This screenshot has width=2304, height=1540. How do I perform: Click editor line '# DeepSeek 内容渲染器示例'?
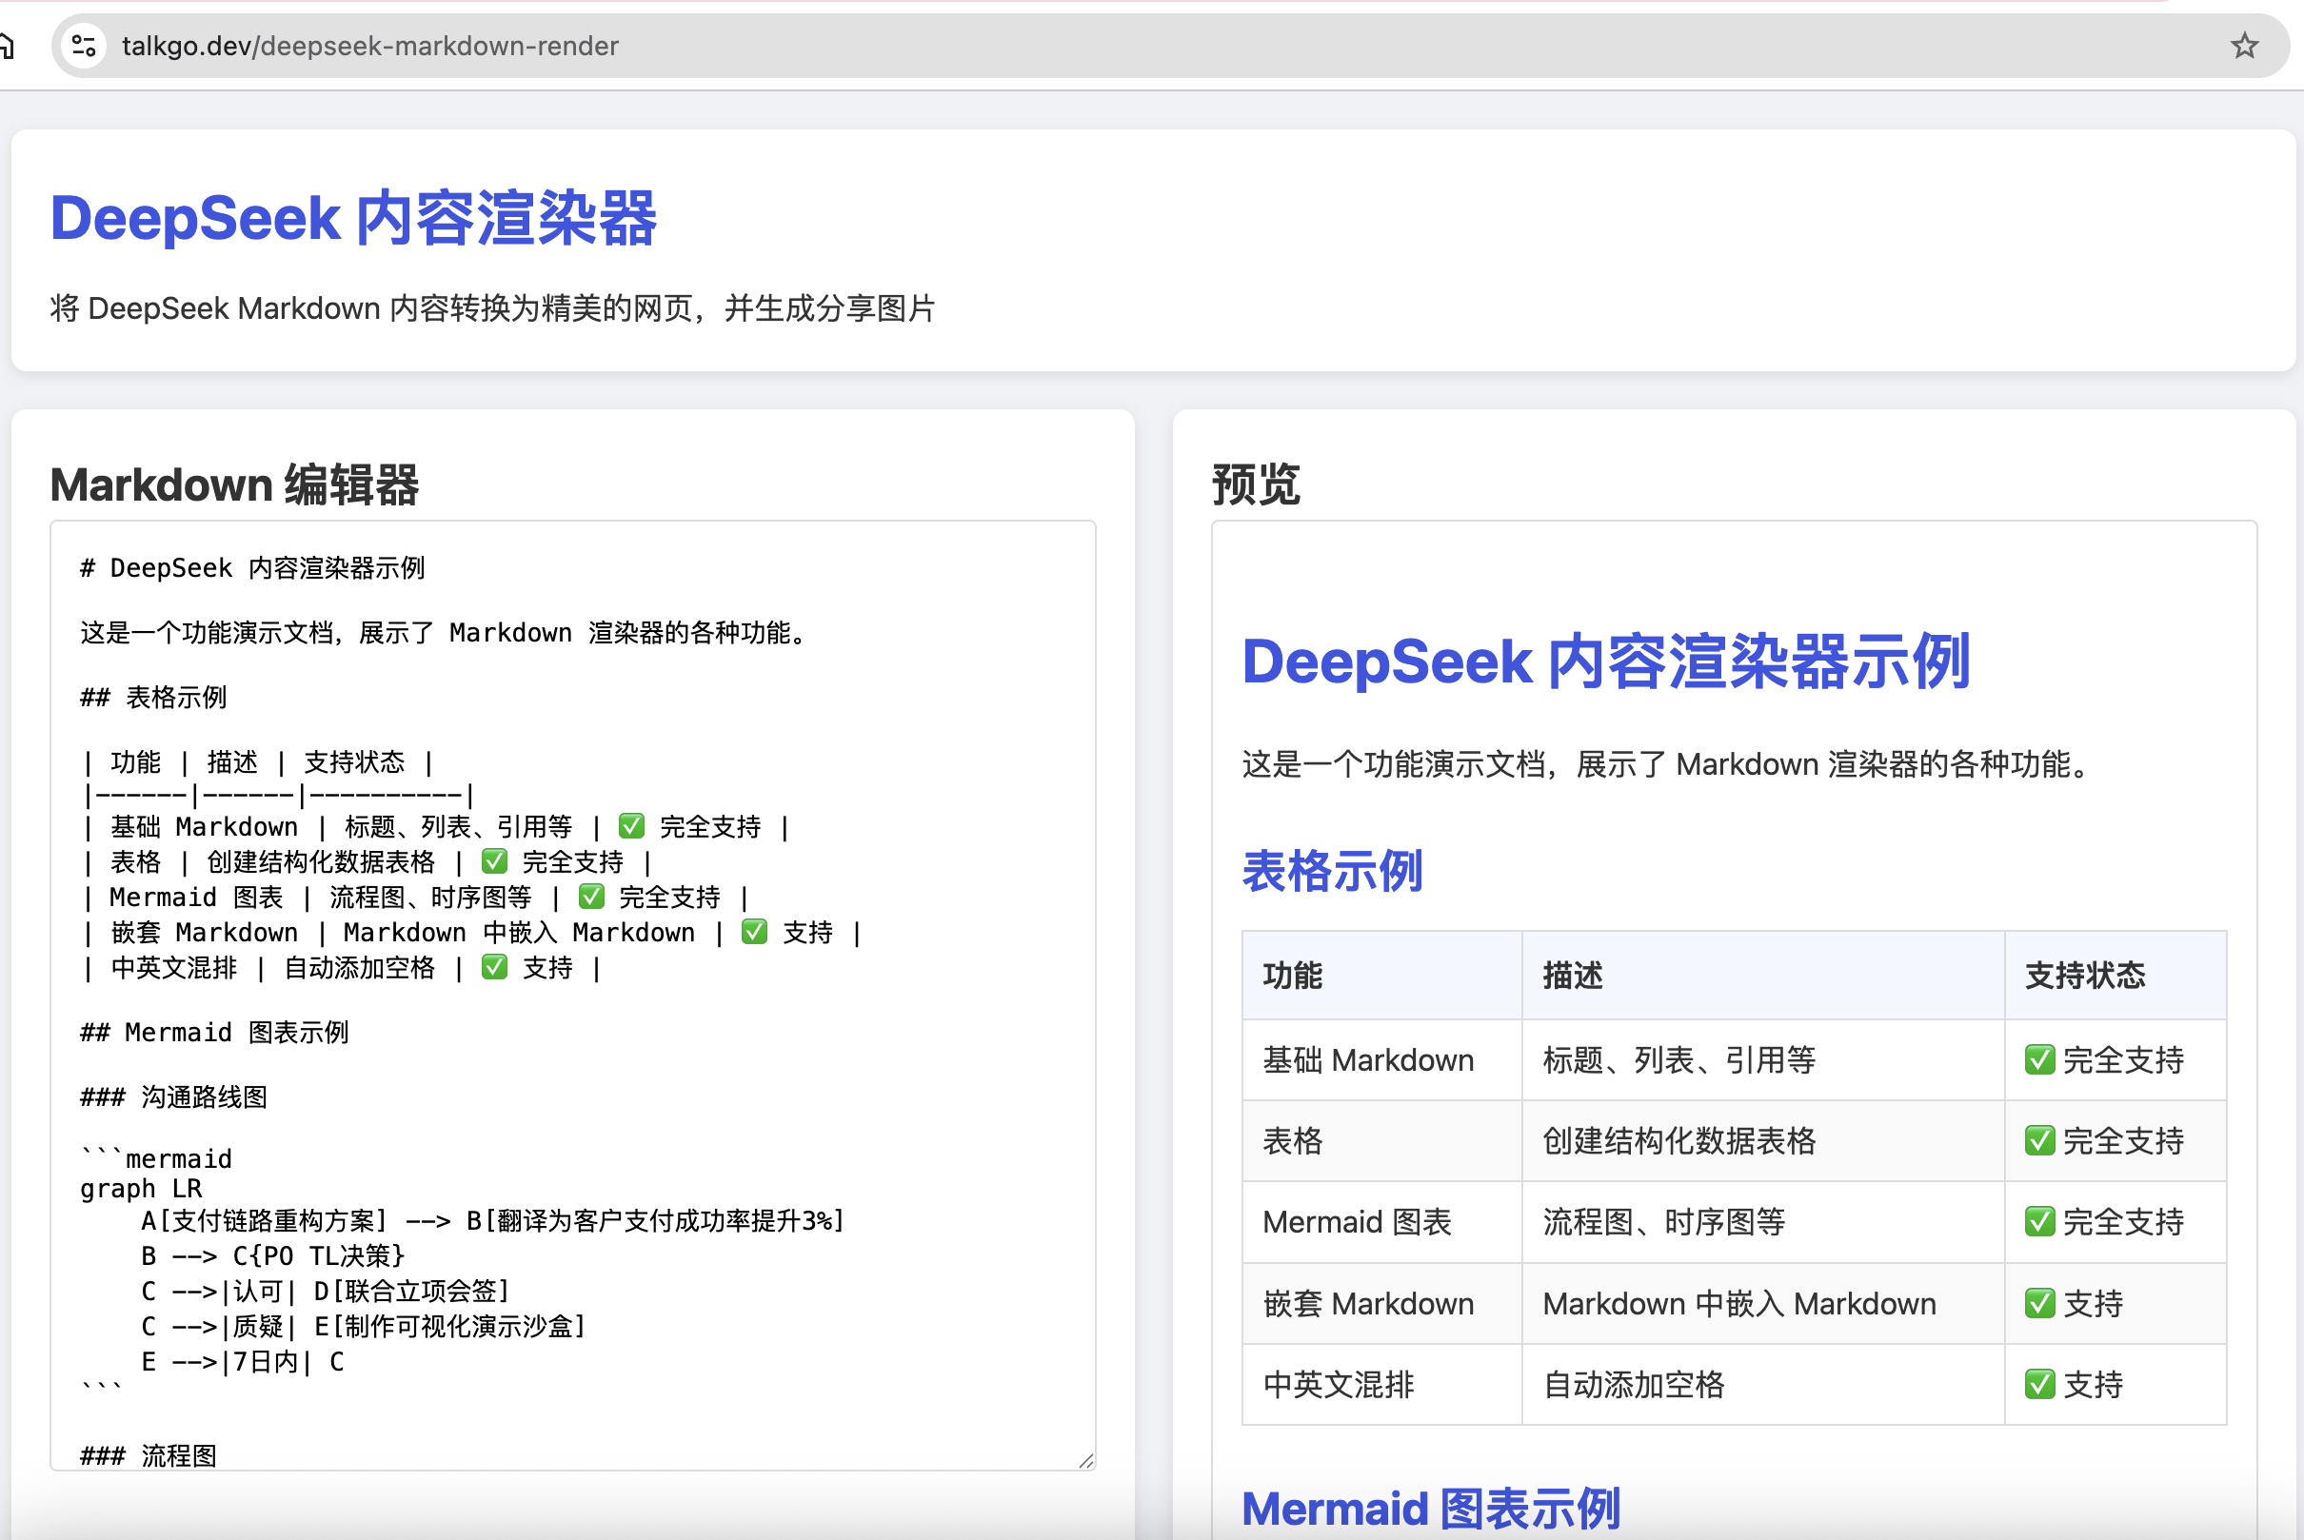[x=252, y=568]
